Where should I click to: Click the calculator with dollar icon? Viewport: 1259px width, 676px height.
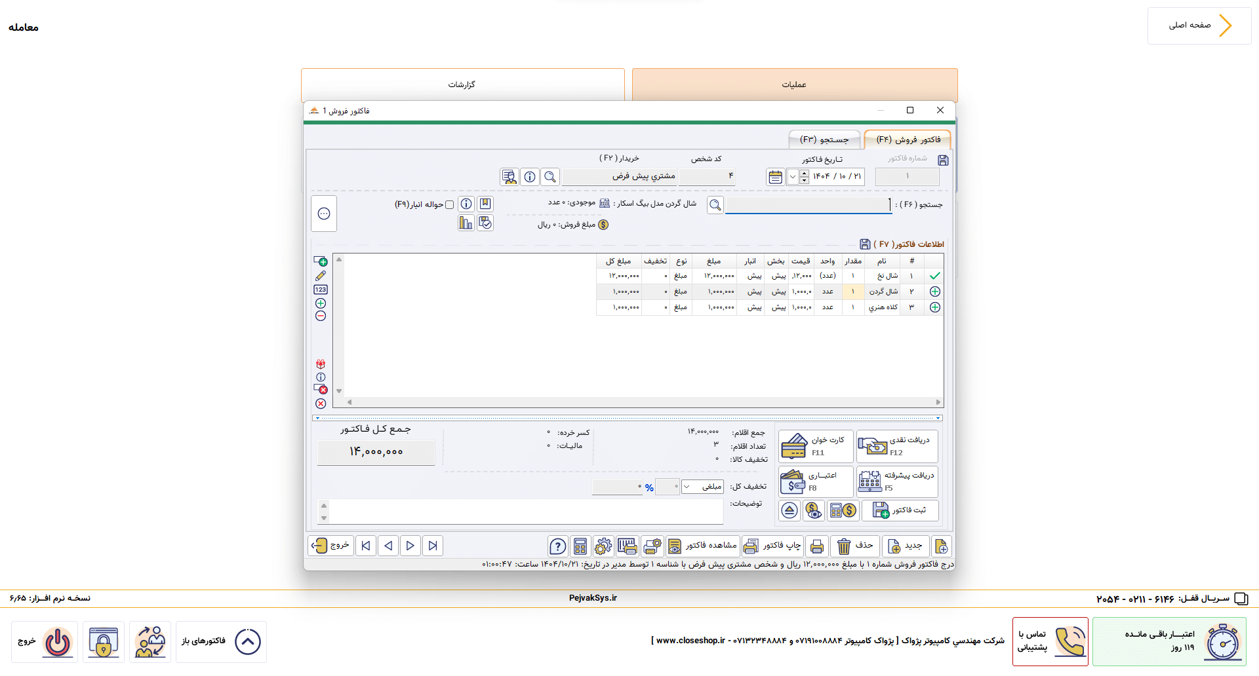[x=843, y=510]
